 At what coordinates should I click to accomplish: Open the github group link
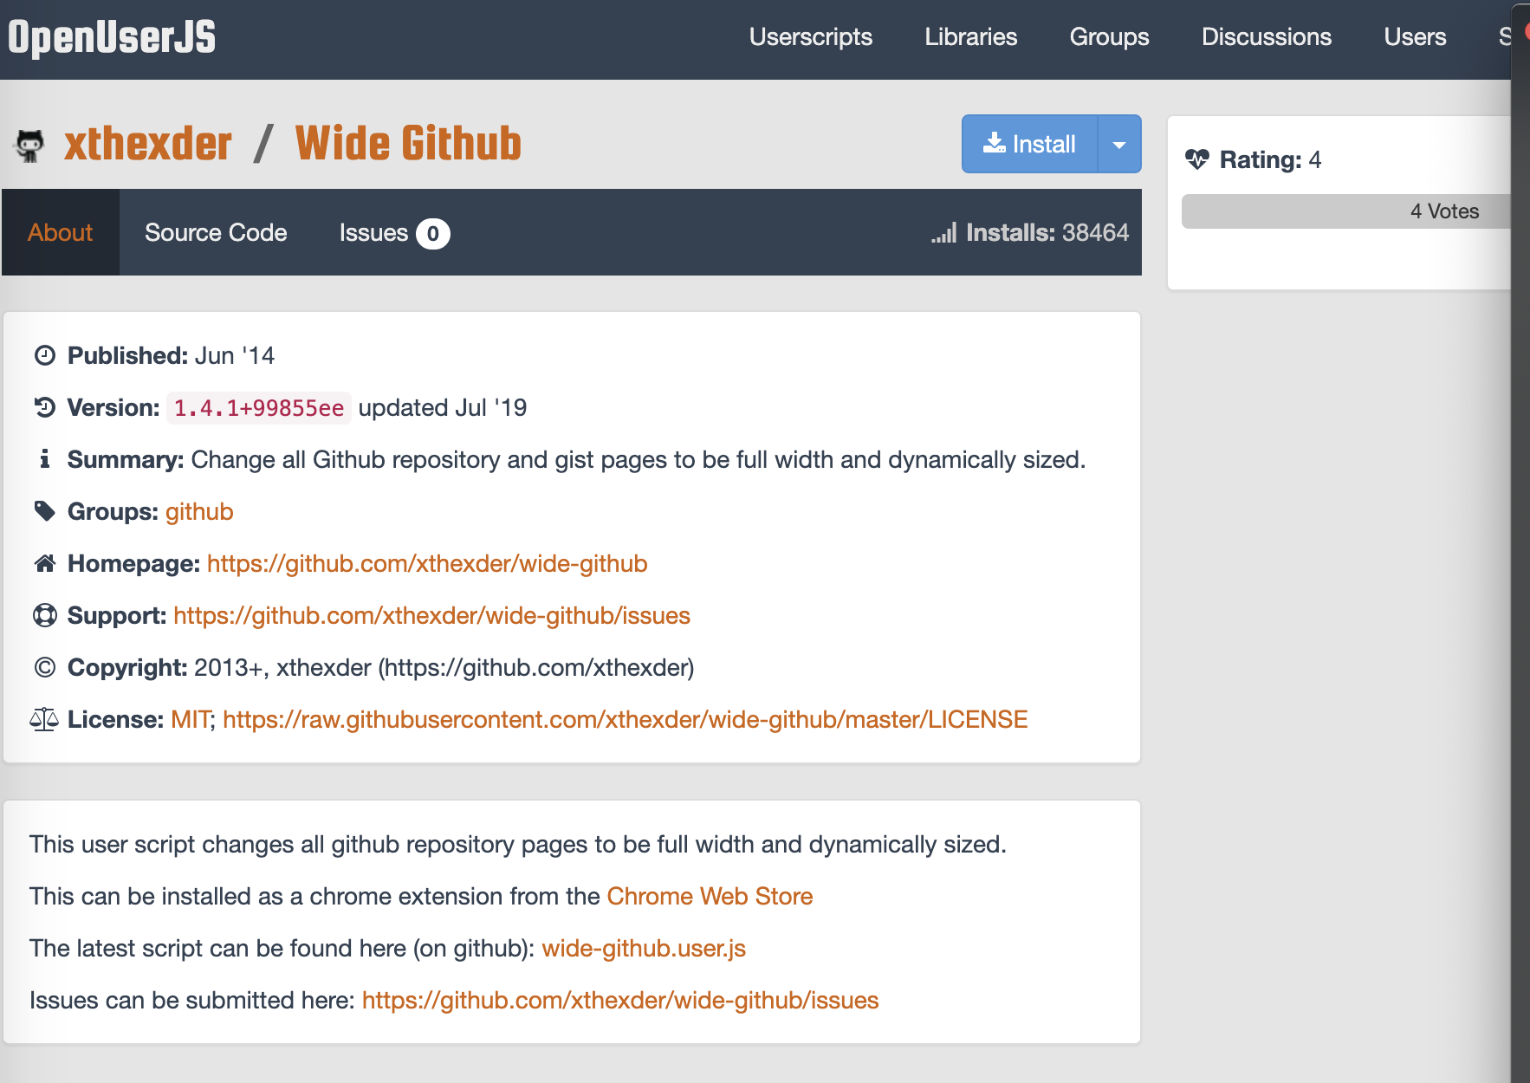click(199, 511)
